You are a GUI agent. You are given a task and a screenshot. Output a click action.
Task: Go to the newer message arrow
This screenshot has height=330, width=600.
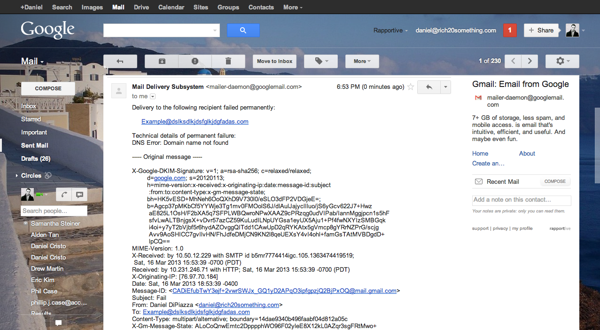pos(513,61)
